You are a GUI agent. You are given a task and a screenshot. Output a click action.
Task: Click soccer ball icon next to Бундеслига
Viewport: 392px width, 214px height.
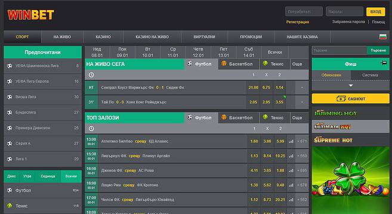pos(10,112)
